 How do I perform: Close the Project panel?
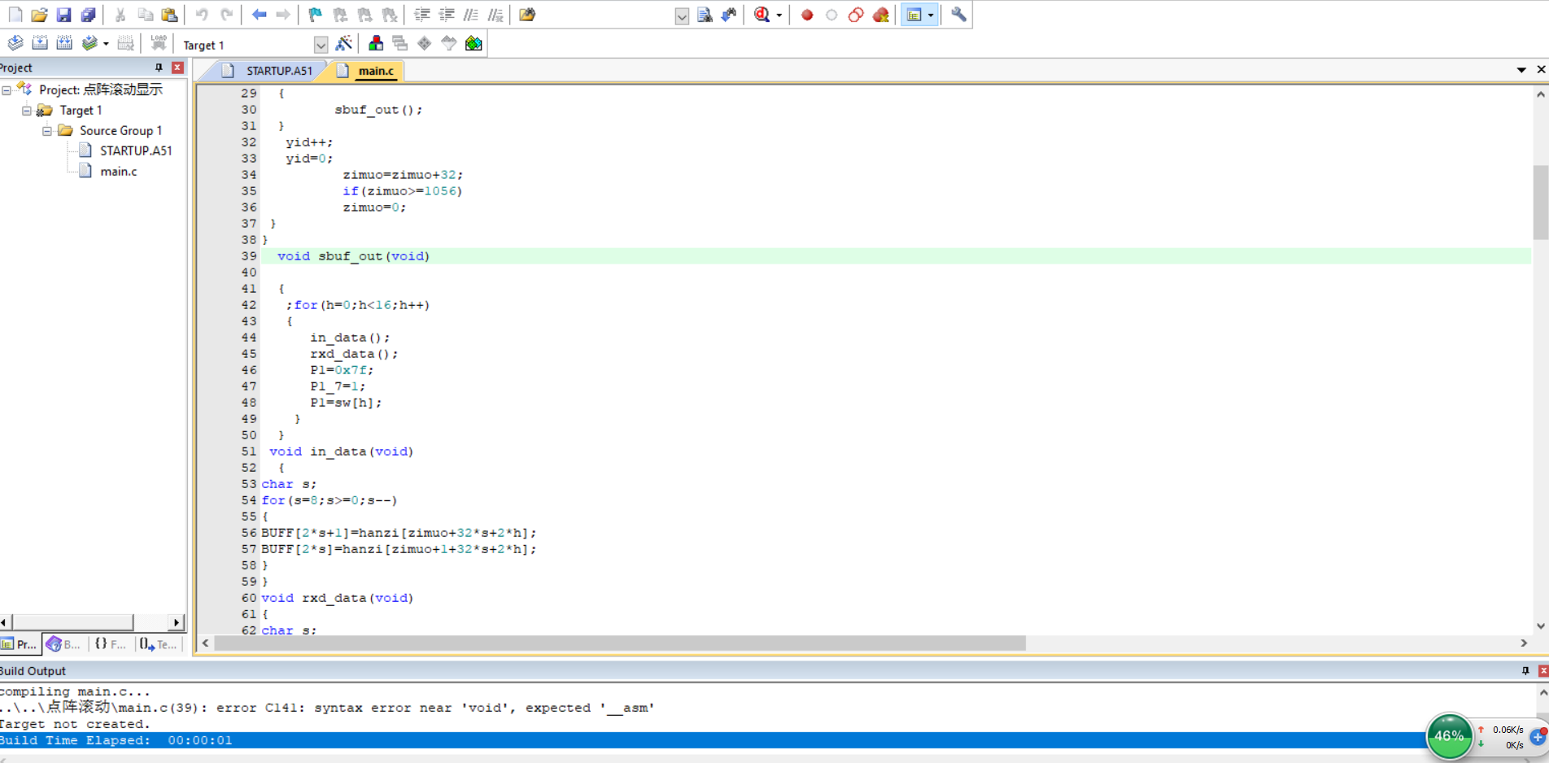coord(177,68)
